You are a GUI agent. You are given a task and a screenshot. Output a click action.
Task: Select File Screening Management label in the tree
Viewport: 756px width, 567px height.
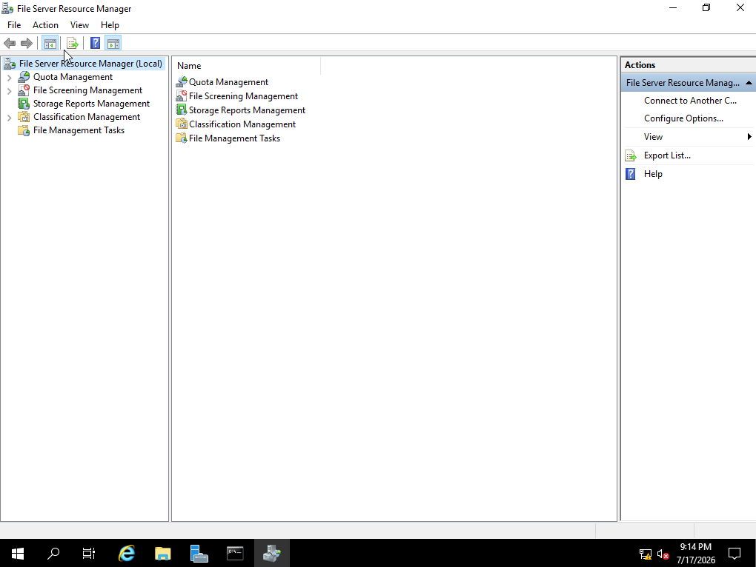87,90
